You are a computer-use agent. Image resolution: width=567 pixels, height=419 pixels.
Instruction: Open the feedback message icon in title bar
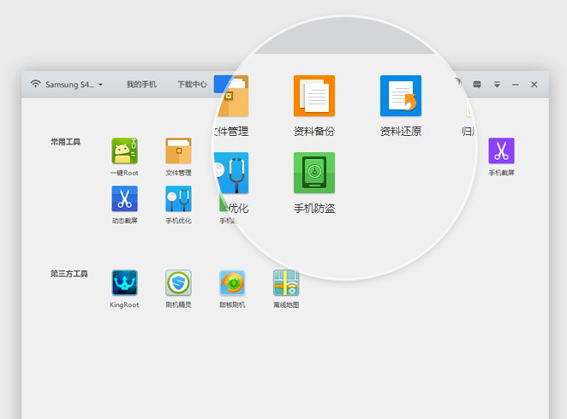[x=477, y=85]
